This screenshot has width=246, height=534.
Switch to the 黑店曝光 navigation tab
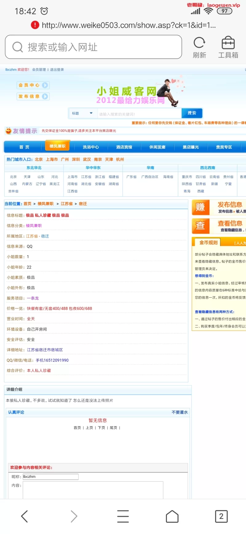pos(191,147)
